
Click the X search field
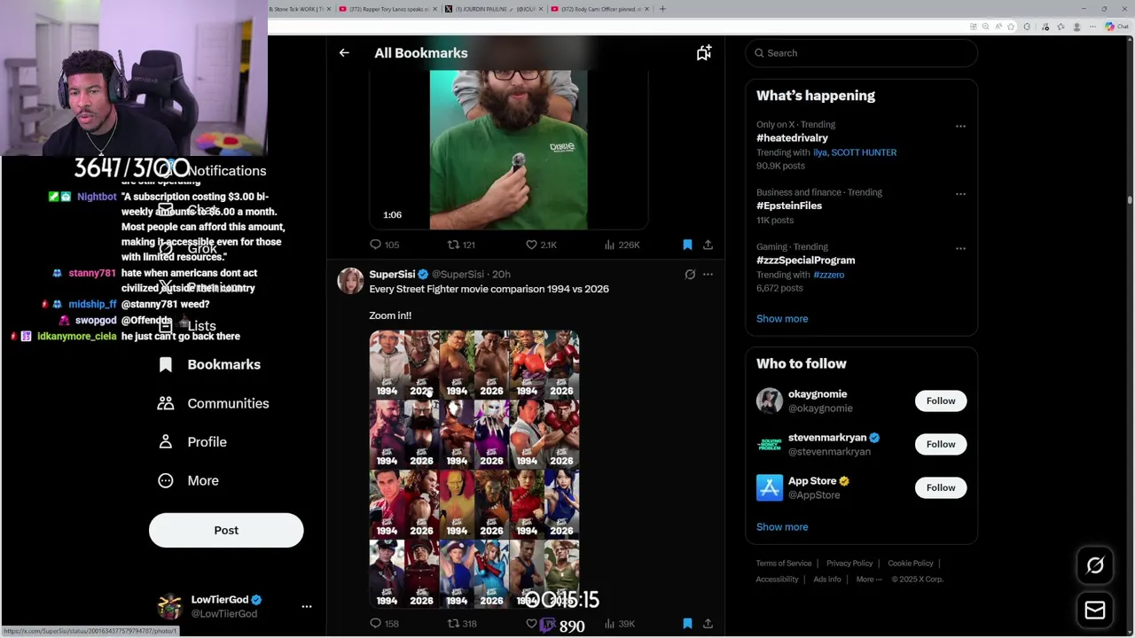pyautogui.click(x=861, y=53)
